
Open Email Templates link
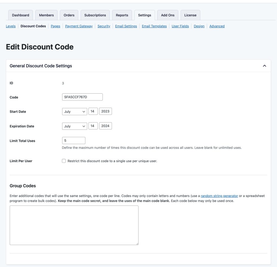click(154, 26)
